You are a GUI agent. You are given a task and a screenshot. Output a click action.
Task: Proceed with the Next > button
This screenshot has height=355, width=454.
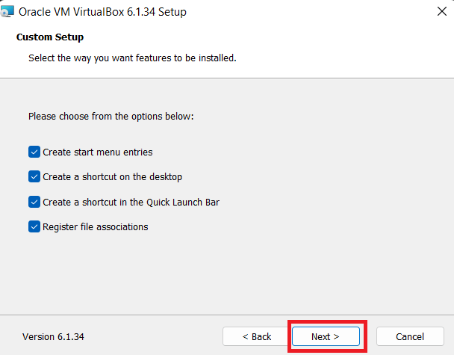(x=326, y=336)
